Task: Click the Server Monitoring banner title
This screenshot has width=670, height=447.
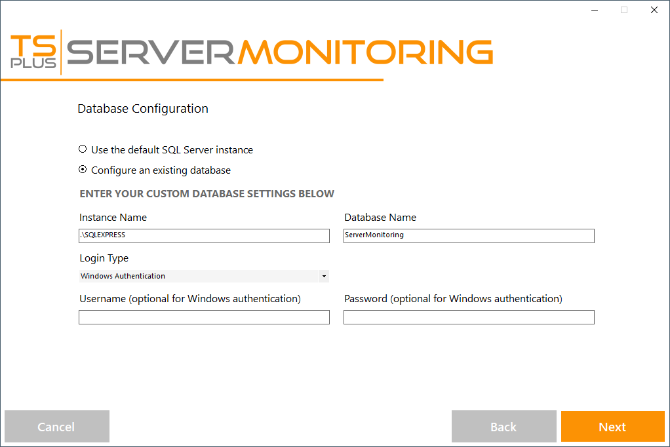Action: click(x=280, y=52)
